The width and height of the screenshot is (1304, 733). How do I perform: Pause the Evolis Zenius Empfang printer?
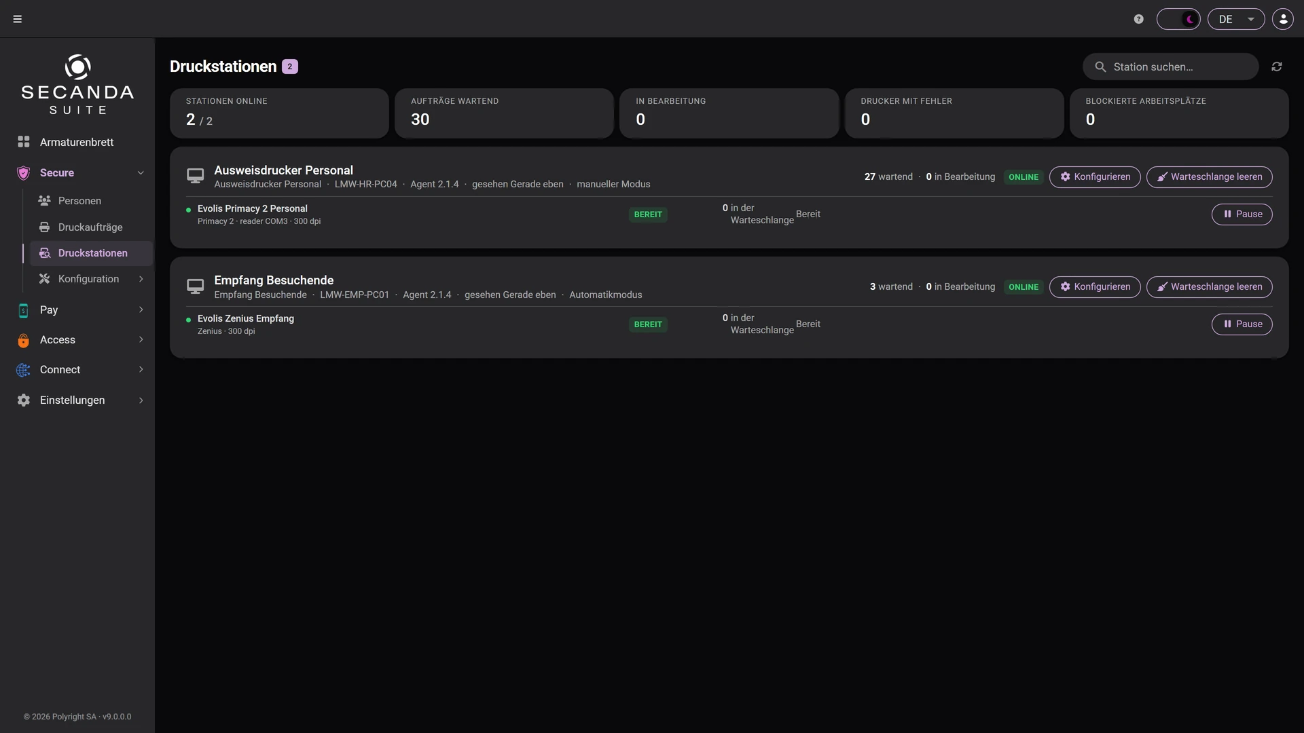click(1242, 324)
